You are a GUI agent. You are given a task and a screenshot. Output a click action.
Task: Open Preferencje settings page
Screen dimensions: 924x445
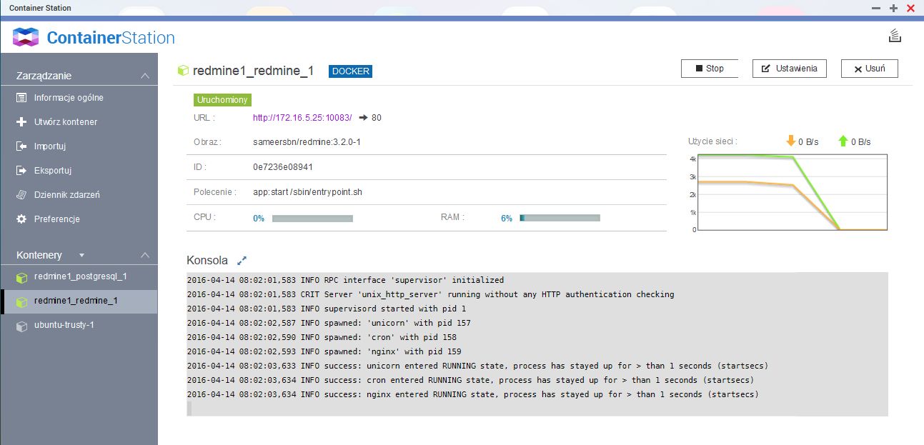(x=57, y=219)
